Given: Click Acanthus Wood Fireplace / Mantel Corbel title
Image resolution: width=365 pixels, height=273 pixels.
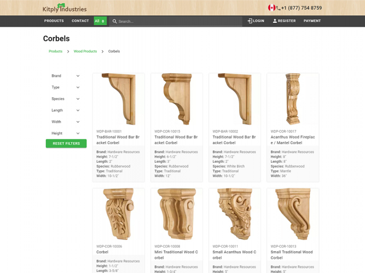Looking at the screenshot, I should pyautogui.click(x=293, y=140).
